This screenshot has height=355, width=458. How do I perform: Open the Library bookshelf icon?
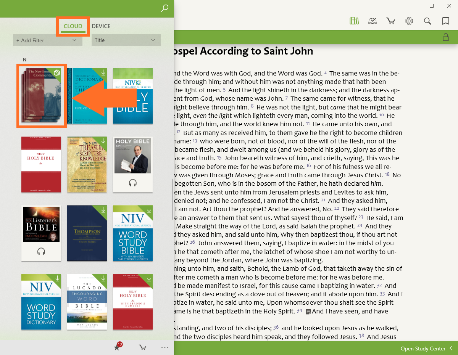pos(354,21)
